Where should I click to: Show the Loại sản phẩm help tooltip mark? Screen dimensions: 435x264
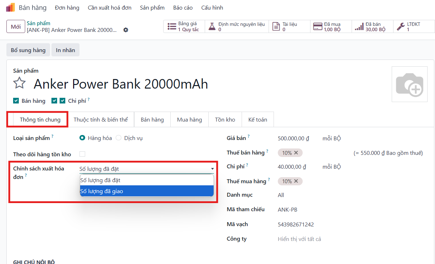click(53, 136)
